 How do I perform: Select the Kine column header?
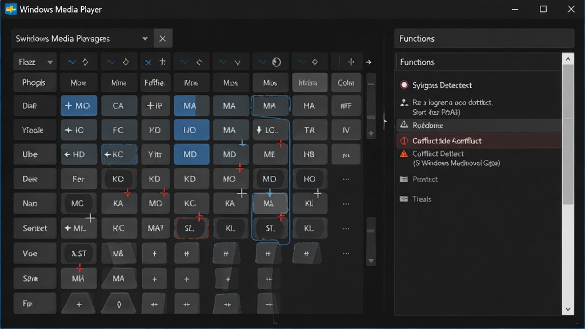(x=191, y=82)
